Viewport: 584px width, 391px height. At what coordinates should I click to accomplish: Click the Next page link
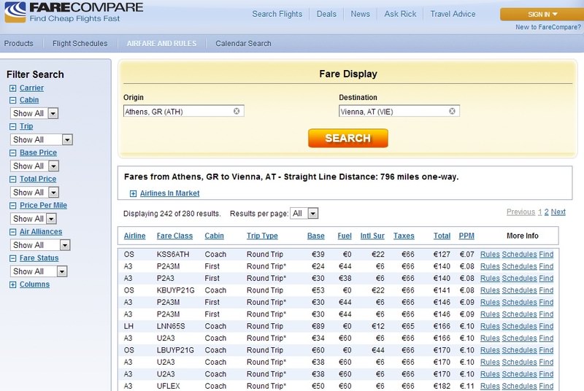558,212
